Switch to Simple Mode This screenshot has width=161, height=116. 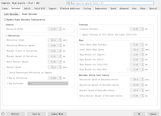coord(57,114)
